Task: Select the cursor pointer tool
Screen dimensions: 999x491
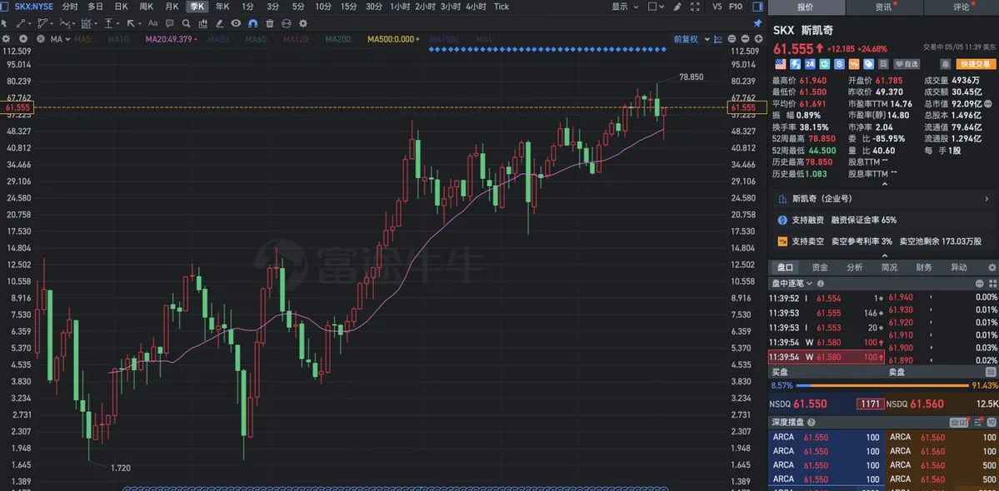Action: click(4, 23)
